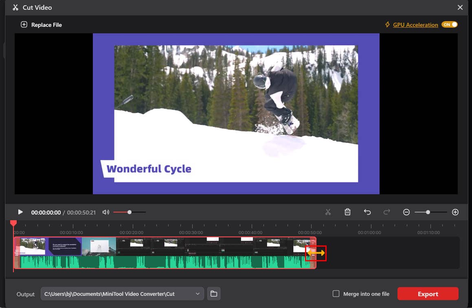Delete the selected clip with trash icon
472x308 pixels.
click(347, 212)
